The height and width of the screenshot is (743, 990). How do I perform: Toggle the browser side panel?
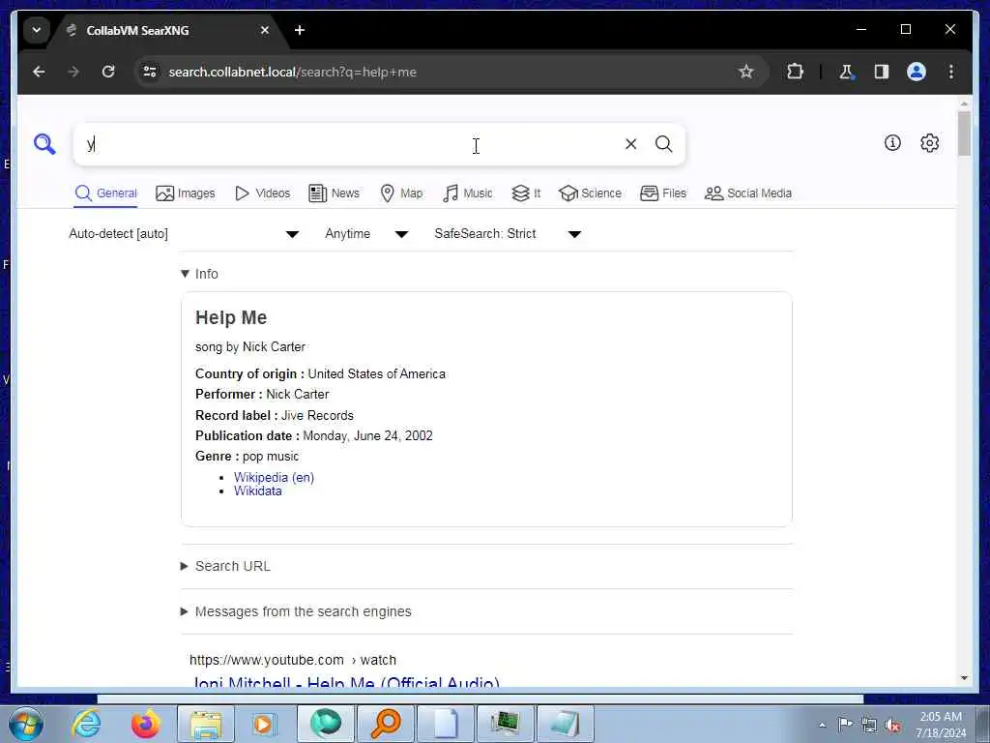tap(882, 72)
